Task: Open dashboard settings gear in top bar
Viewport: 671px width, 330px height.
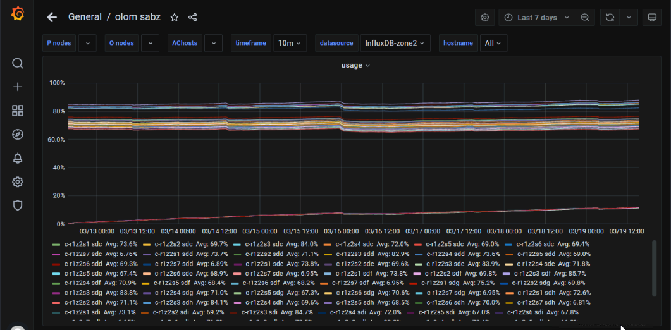Action: point(485,18)
